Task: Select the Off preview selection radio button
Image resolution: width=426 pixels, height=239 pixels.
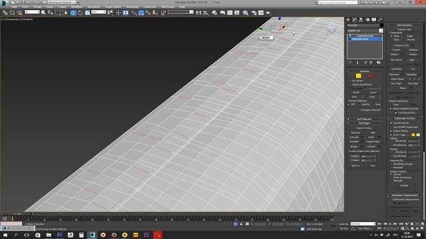Action: coord(349,104)
